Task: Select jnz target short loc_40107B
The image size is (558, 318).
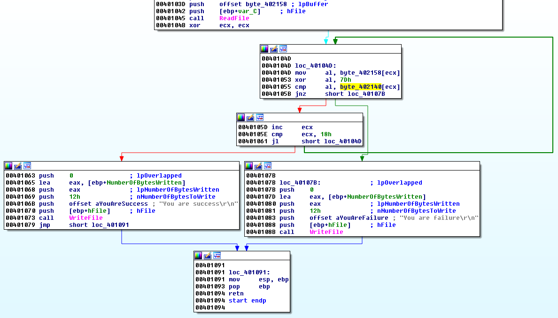Action: click(x=355, y=94)
